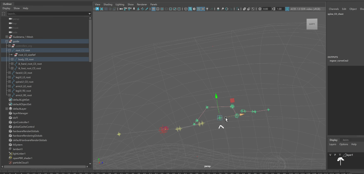The width and height of the screenshot is (364, 174).
Task: Collapse the guide node in Outliner
Action: (x=7, y=41)
